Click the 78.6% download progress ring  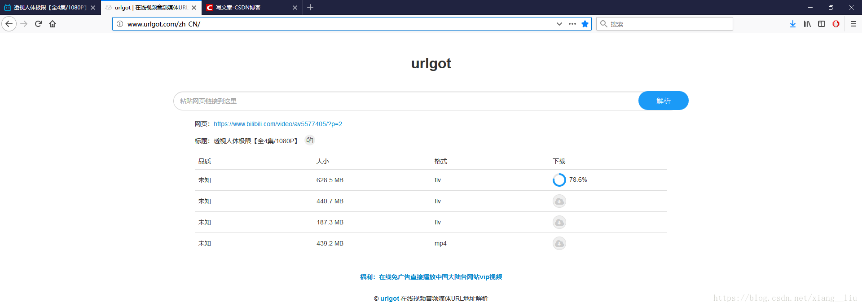(559, 180)
